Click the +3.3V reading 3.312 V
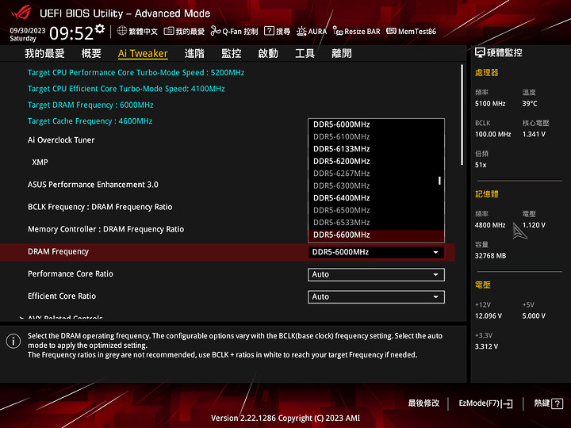Viewport: 571px width, 428px height. 486,346
